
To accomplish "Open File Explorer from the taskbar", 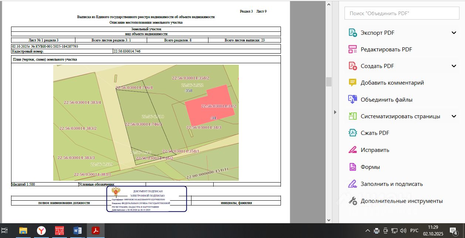I will pos(23,231).
